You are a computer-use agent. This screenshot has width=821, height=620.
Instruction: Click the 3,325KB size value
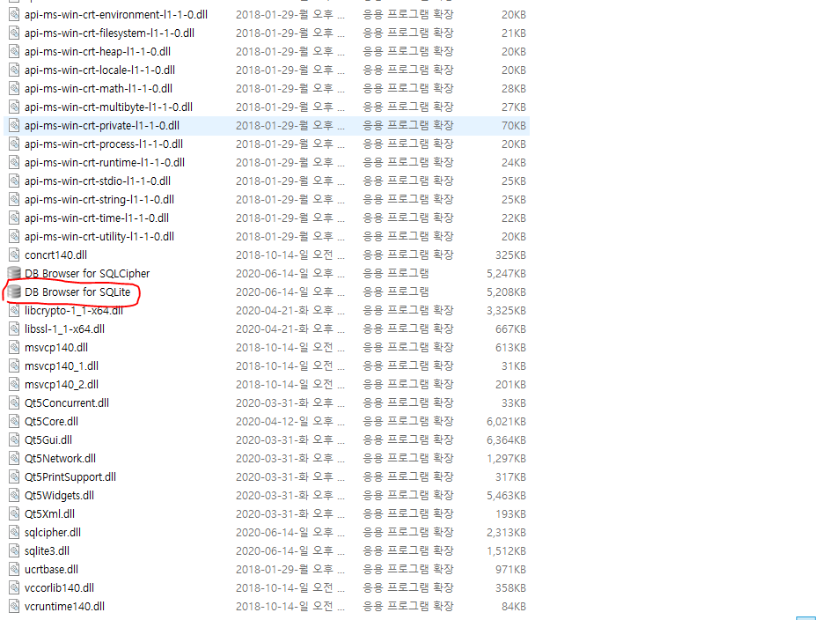click(506, 311)
